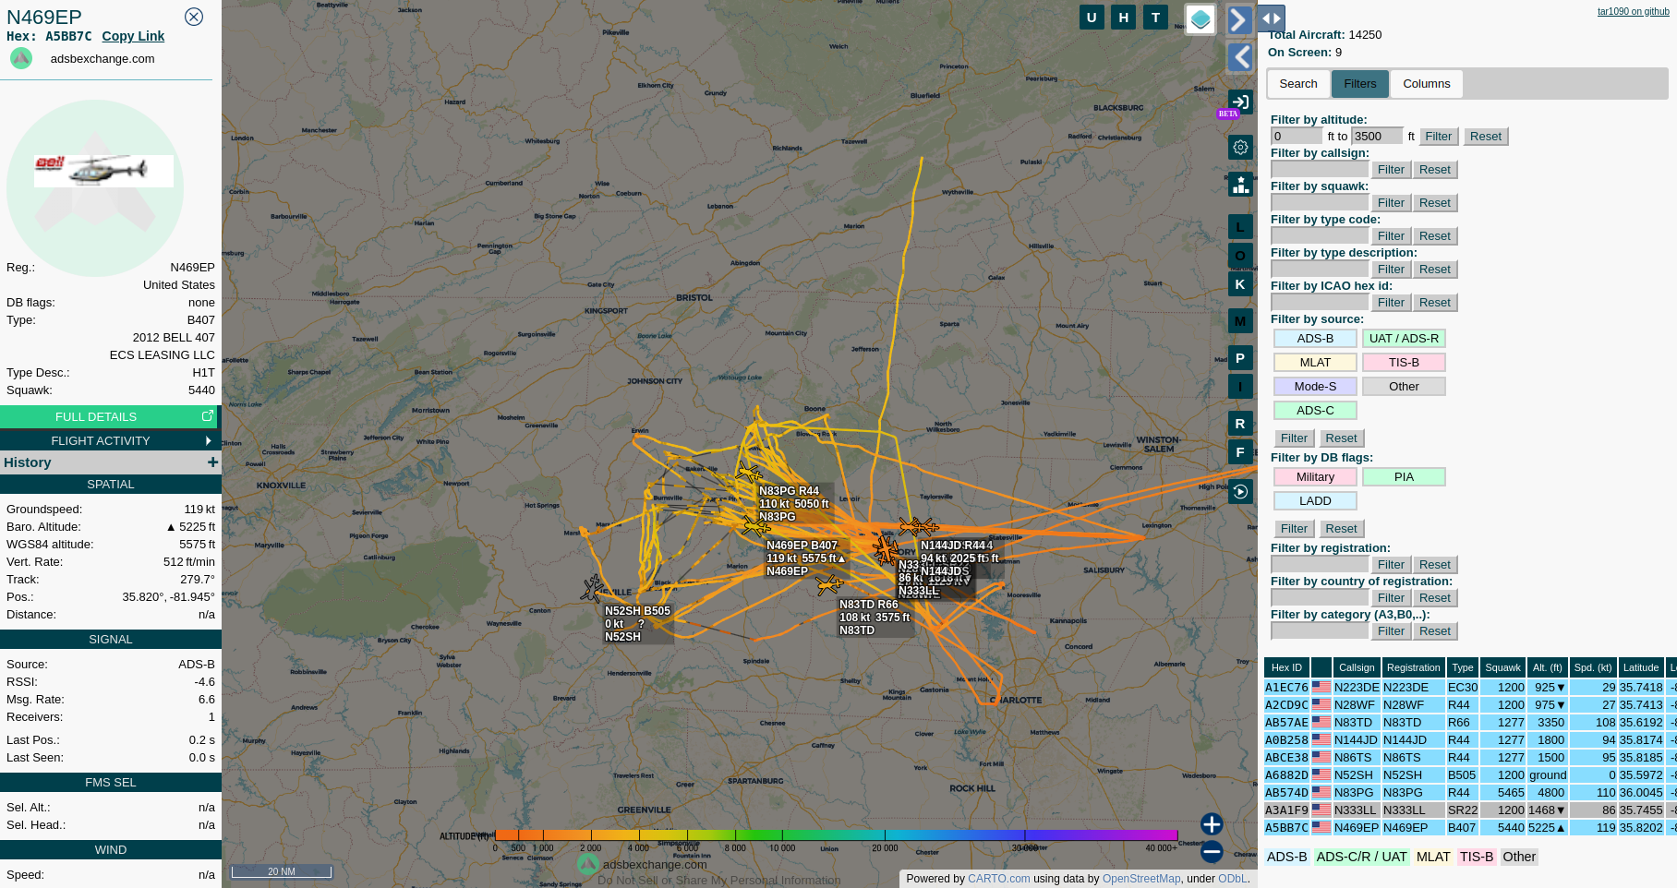This screenshot has width=1677, height=888.
Task: Switch to the Filters tab
Action: click(1360, 84)
